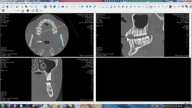
Task: Click the crosshair reference line tool
Action: pyautogui.click(x=151, y=7)
